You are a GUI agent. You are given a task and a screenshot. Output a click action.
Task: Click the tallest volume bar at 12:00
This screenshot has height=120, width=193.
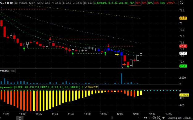point(121,79)
